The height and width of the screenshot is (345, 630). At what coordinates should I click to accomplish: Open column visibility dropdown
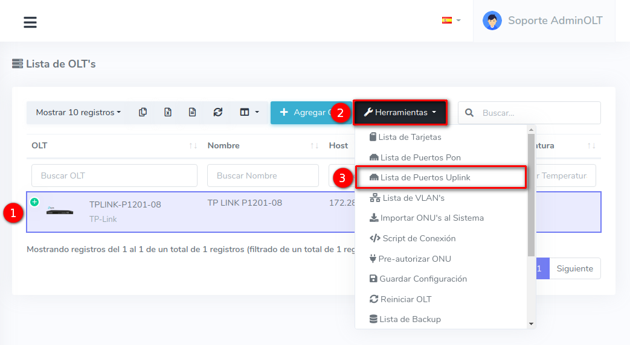(249, 112)
